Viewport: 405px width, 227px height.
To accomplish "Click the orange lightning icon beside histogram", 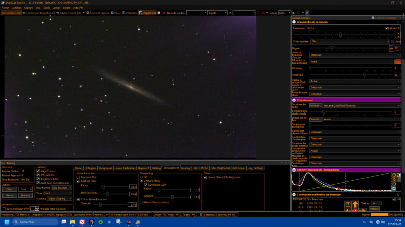I will pyautogui.click(x=394, y=180).
